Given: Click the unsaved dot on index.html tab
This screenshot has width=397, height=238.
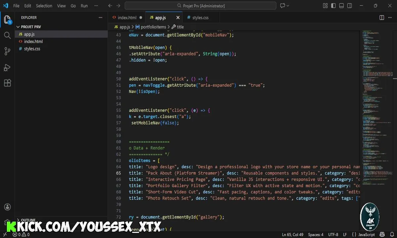Looking at the screenshot, I should tap(141, 18).
